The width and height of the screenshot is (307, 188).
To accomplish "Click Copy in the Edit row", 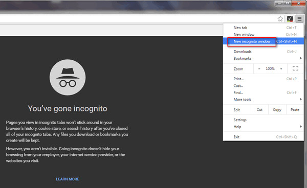I will pyautogui.click(x=277, y=110).
